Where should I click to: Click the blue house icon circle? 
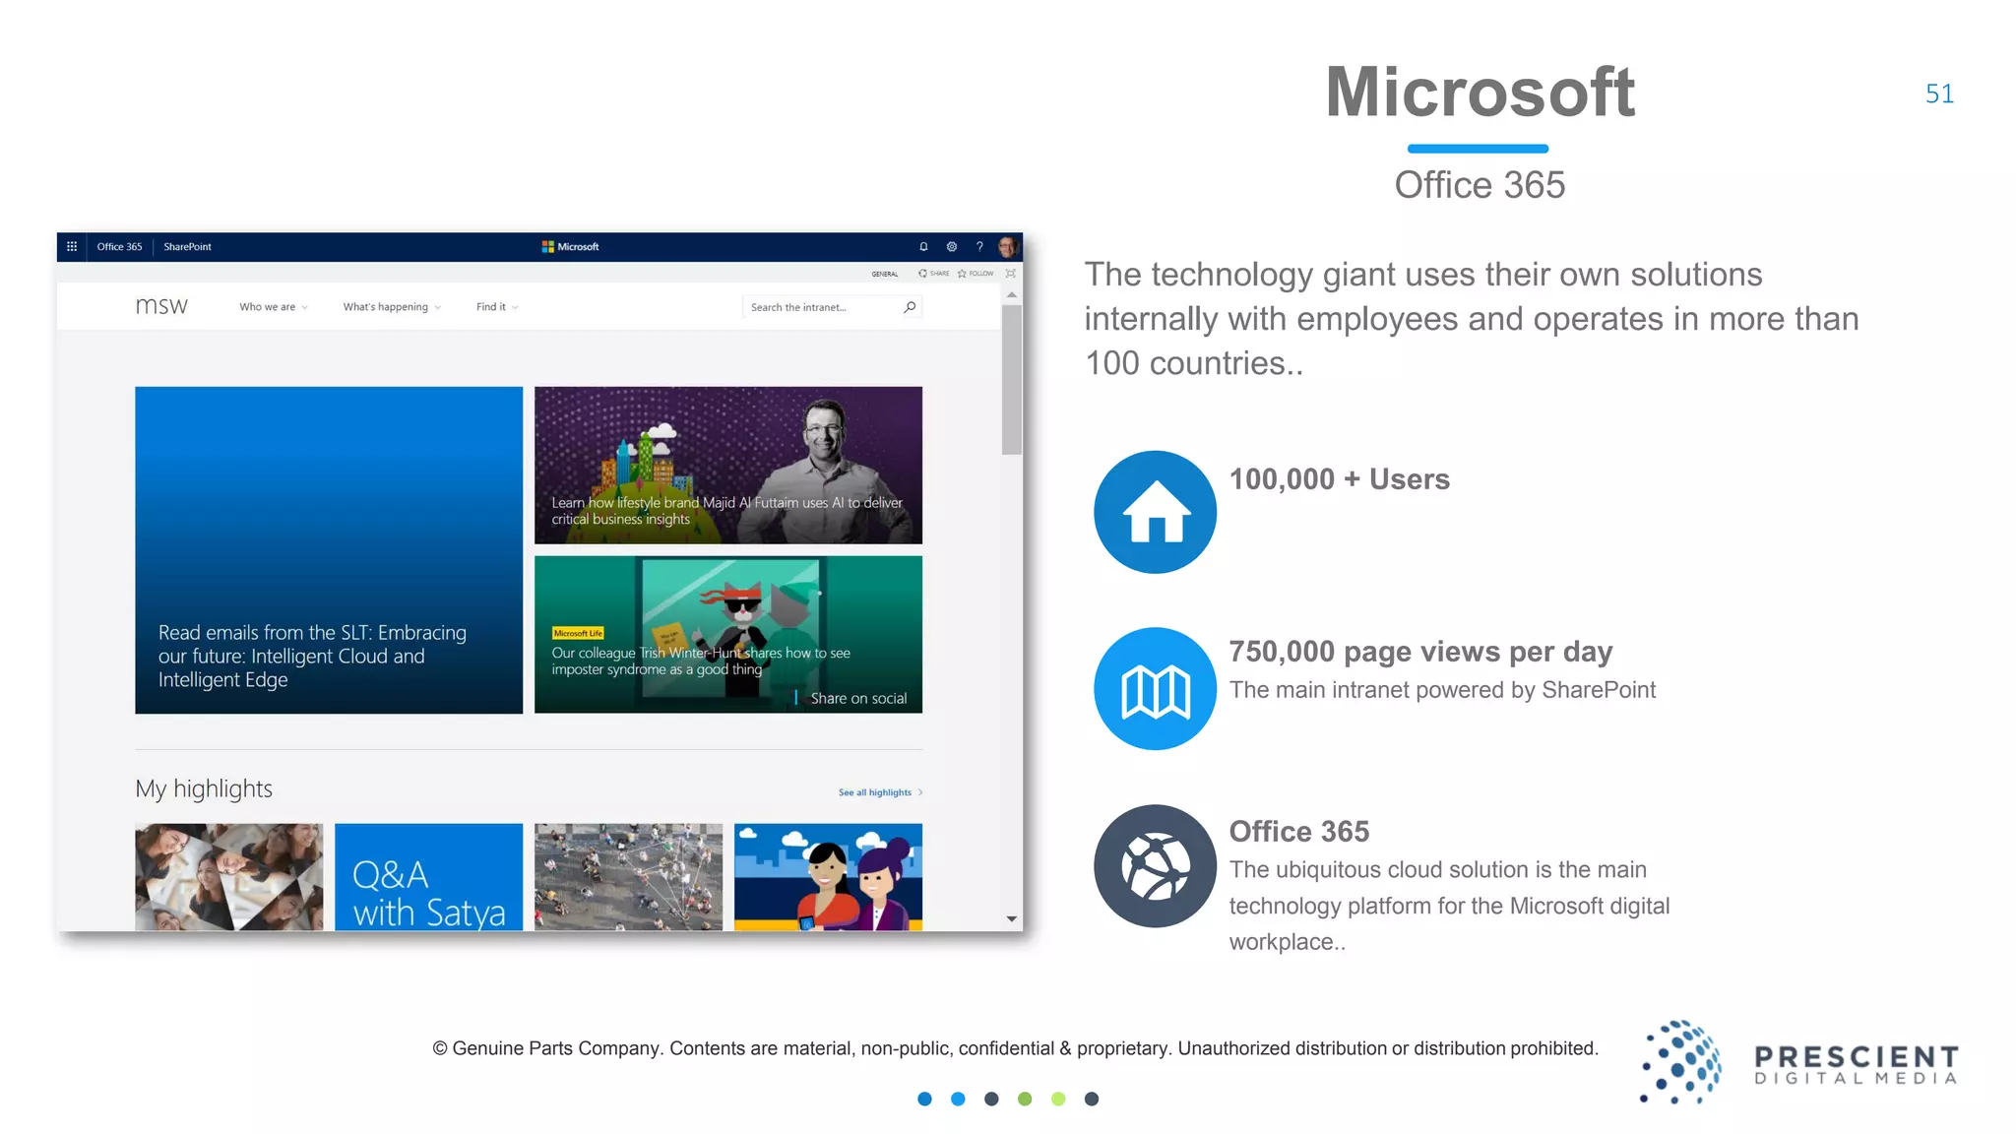pos(1155,512)
